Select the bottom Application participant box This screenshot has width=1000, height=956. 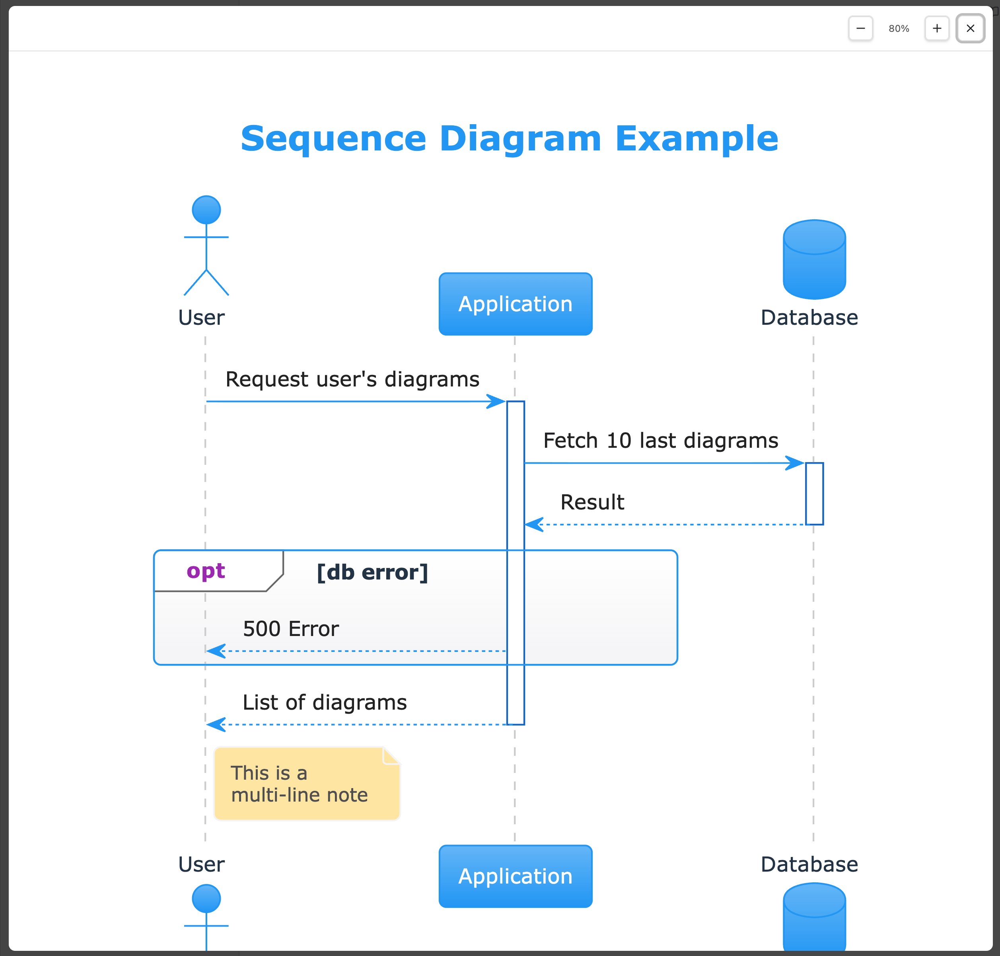pos(516,876)
